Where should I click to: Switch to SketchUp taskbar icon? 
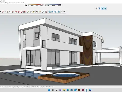(86, 90)
